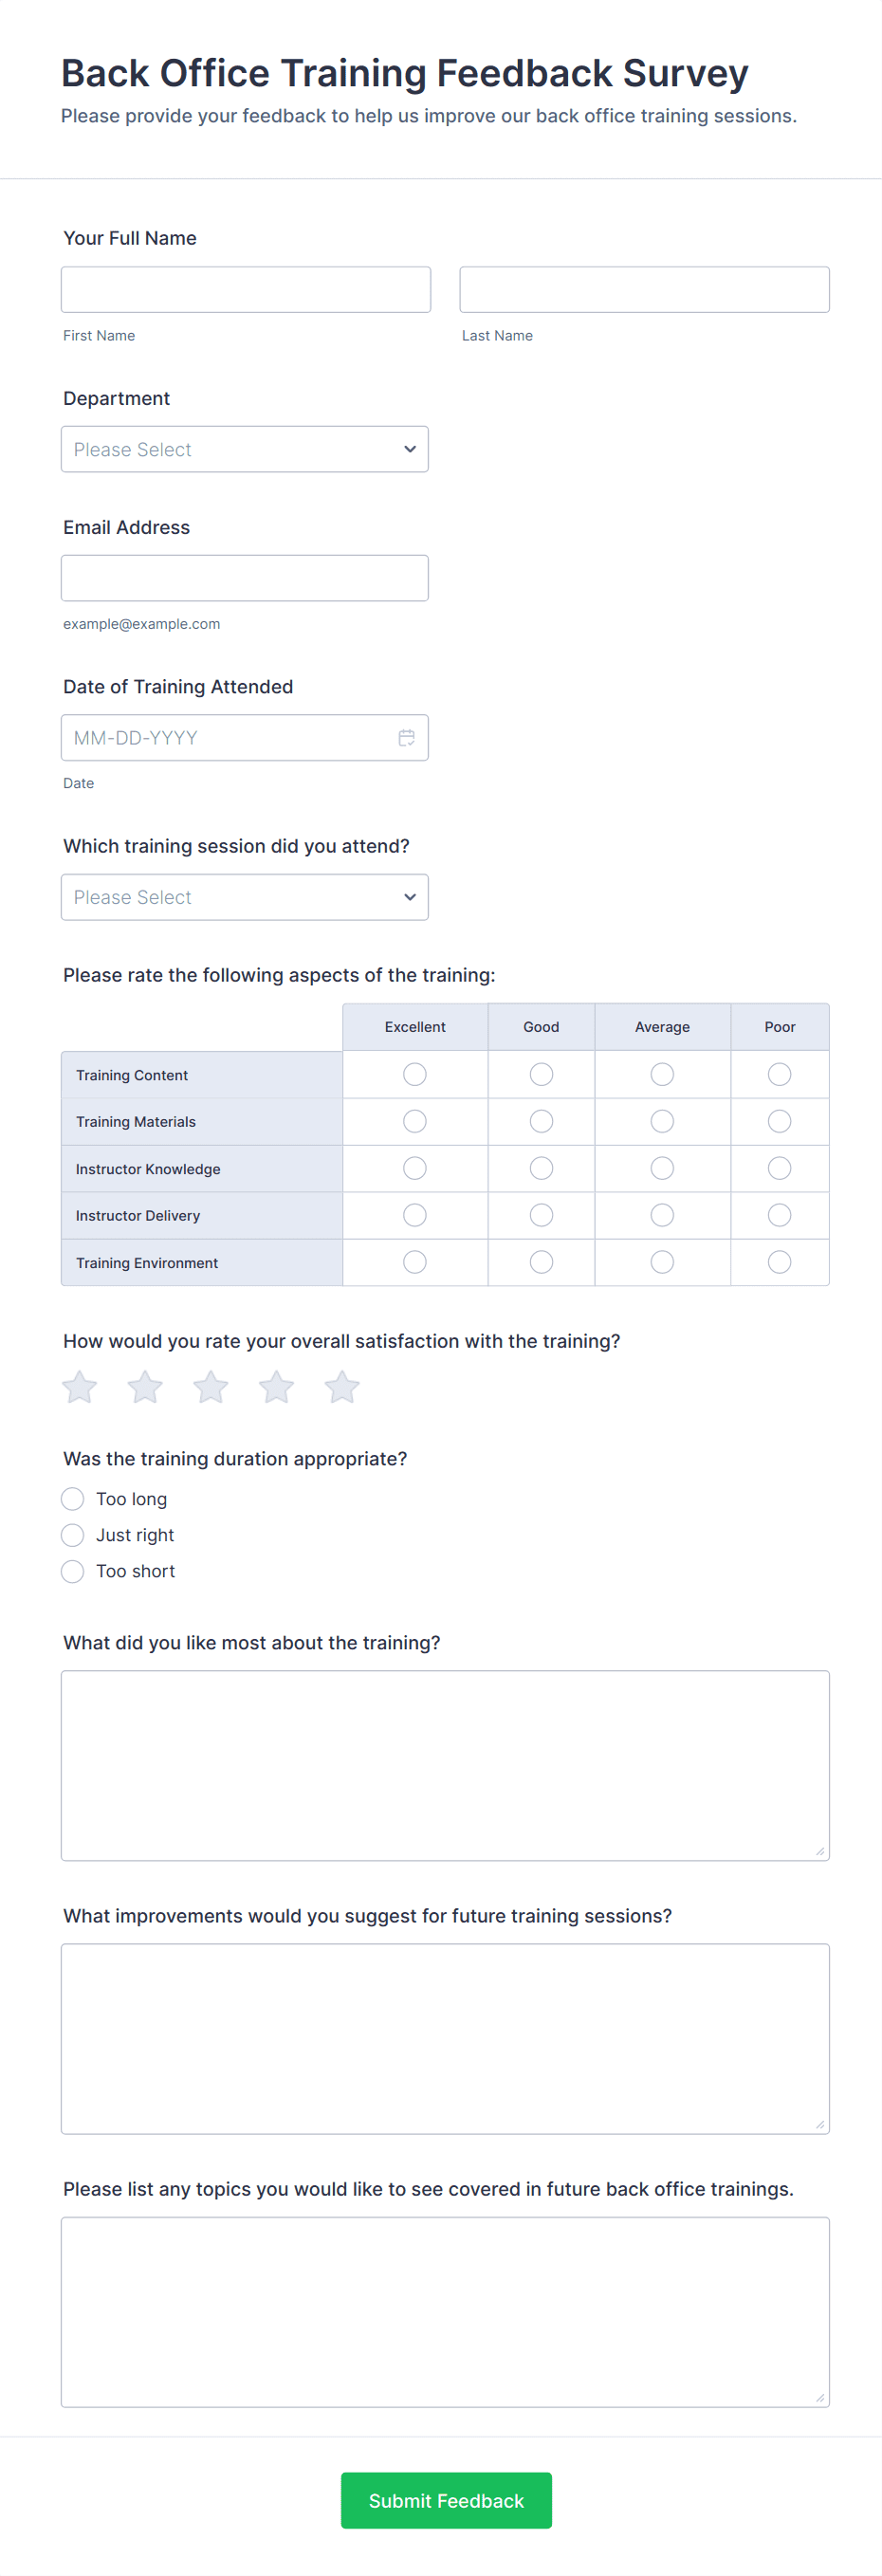Viewport: 882px width, 2576px height.
Task: Rate Training Content as Excellent
Action: 415,1074
